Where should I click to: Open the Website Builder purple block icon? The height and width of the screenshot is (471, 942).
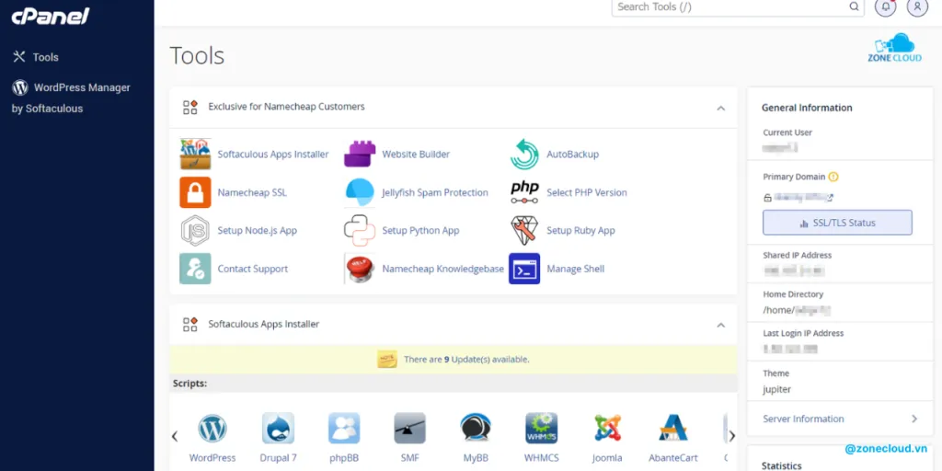click(360, 155)
